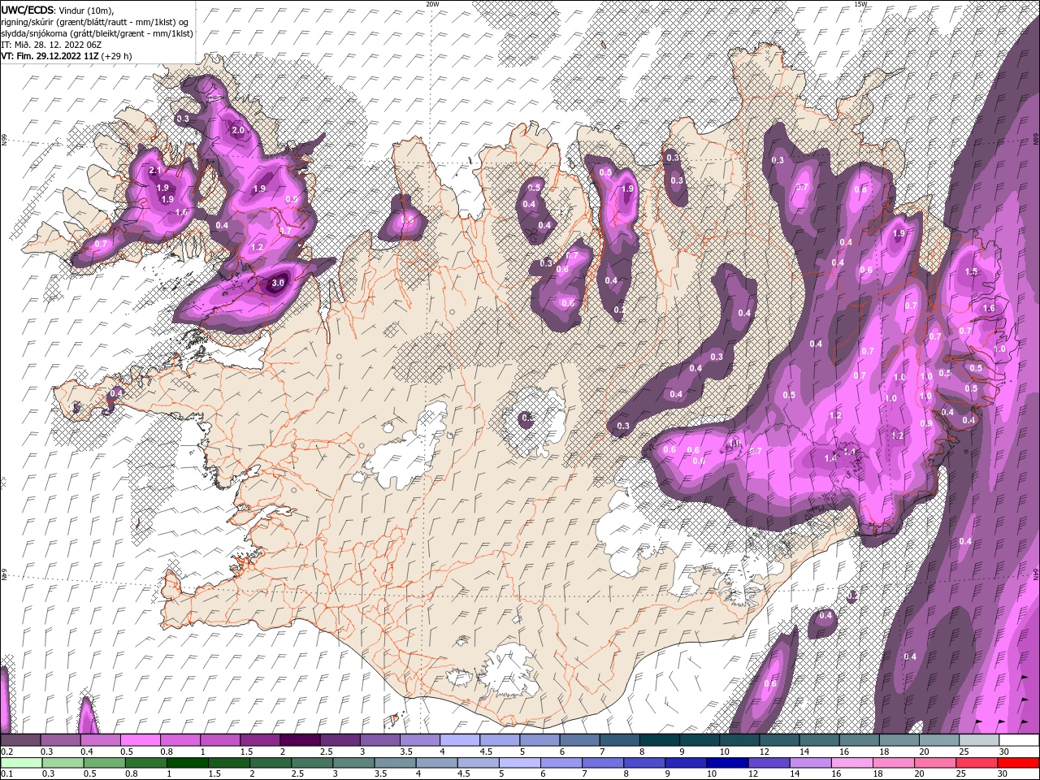Select the light grey swatch starting at 25
The height and width of the screenshot is (780, 1040).
(x=979, y=740)
